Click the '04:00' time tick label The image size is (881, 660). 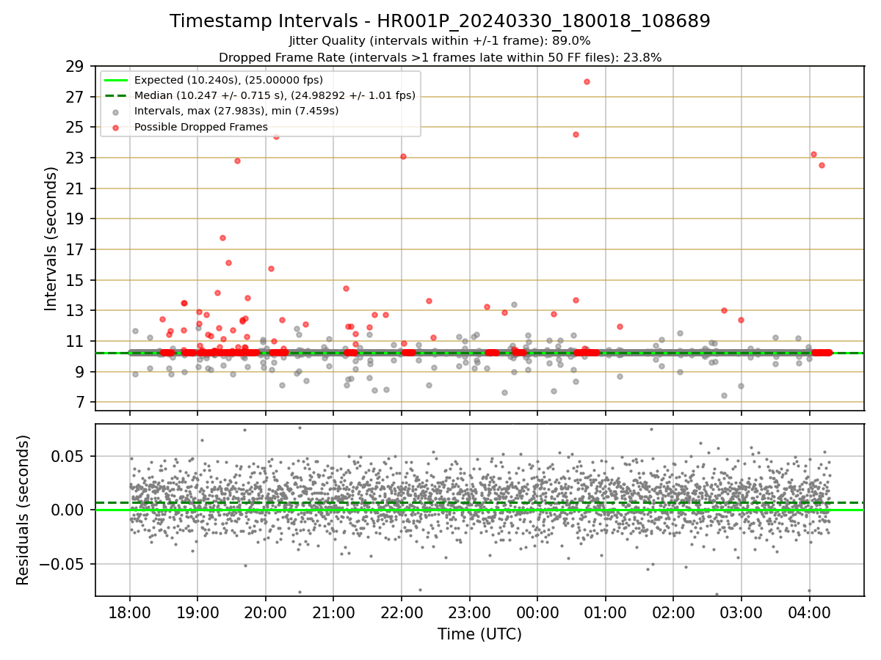[809, 612]
